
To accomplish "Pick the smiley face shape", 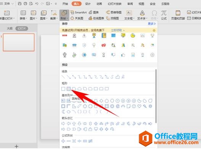I will pyautogui.click(x=134, y=106).
